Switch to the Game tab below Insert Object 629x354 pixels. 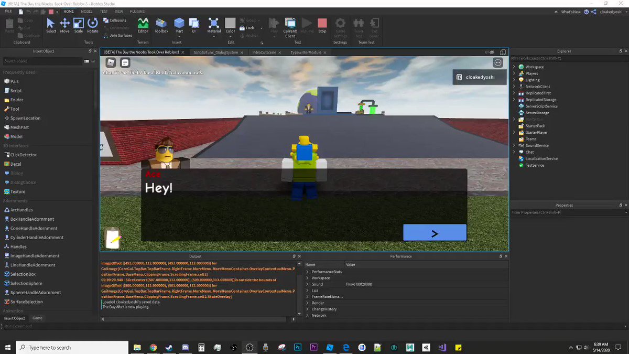coord(37,318)
